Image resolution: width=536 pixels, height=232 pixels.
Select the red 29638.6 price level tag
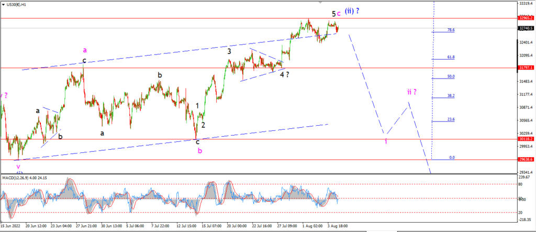pos(526,159)
